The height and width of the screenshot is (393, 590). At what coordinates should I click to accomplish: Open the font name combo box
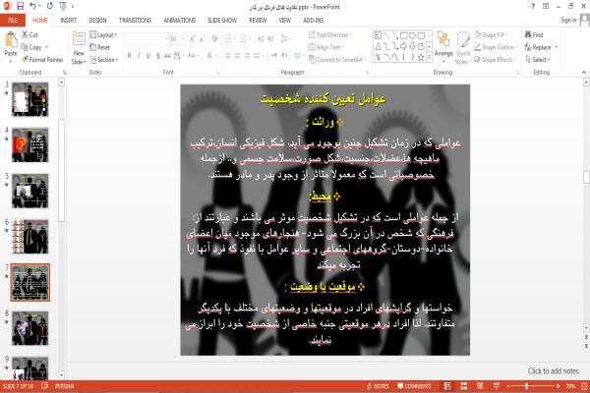[x=147, y=38]
